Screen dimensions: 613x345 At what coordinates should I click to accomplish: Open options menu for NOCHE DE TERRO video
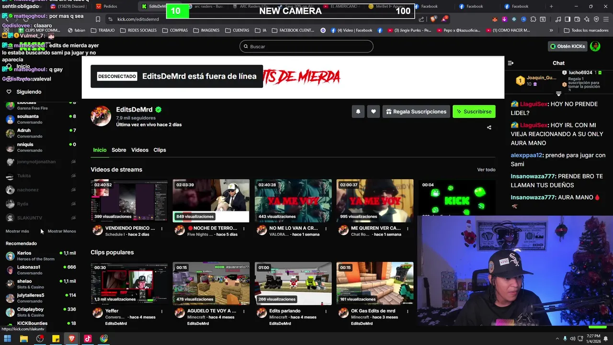pos(244,229)
